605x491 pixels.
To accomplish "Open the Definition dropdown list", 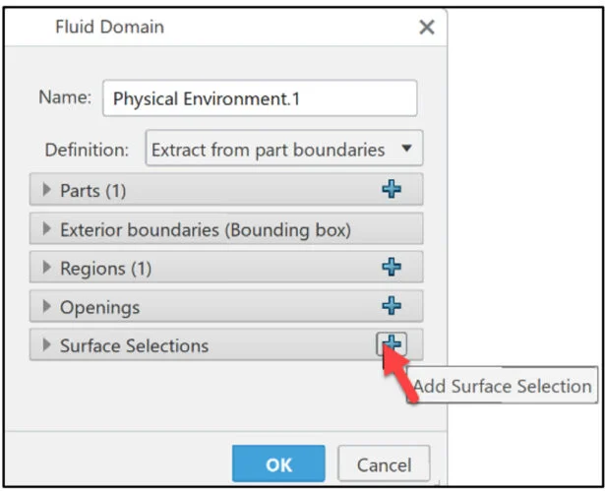I will 283,151.
